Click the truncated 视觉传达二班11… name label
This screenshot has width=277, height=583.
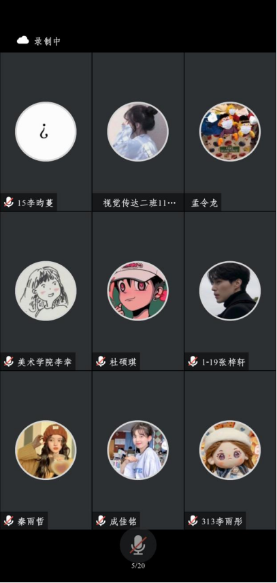[x=140, y=203]
